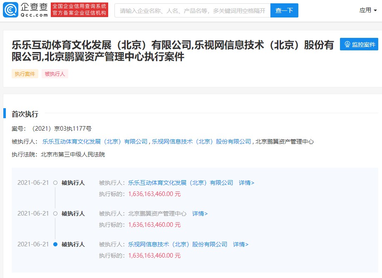Click the filled blue timeline marker
The image size is (382, 278).
[55, 244]
